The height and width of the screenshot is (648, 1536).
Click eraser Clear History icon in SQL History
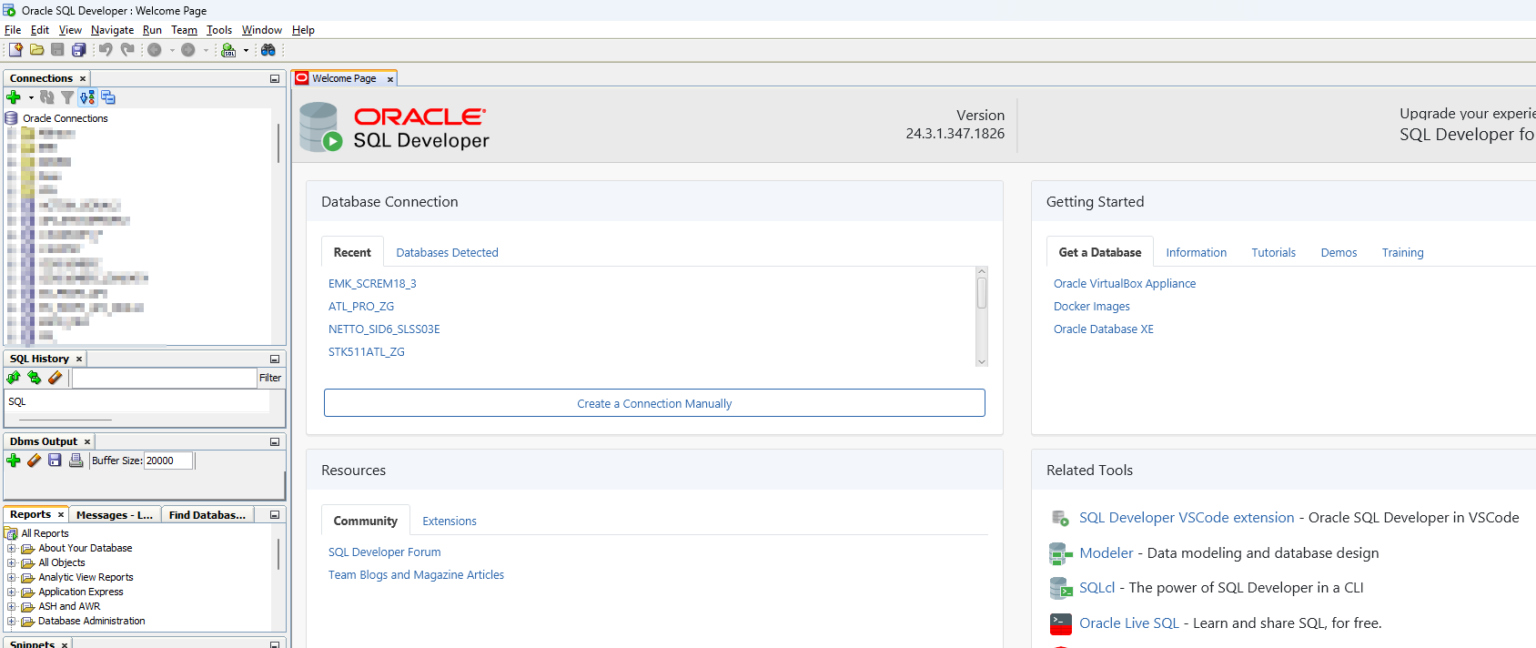pyautogui.click(x=55, y=378)
